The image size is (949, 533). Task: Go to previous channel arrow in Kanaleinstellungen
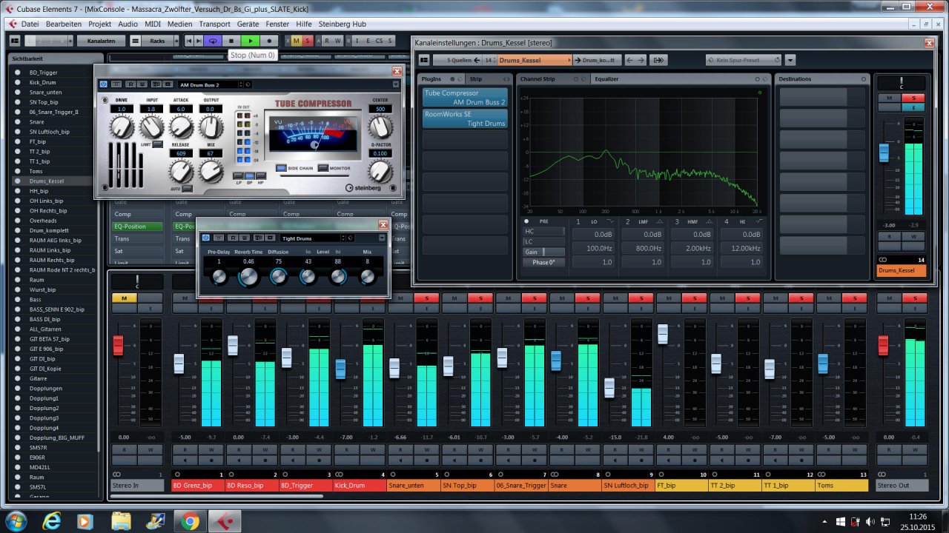pos(629,60)
